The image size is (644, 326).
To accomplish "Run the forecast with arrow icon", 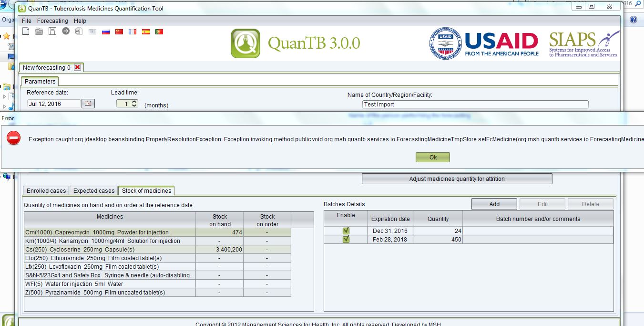I will pos(66,32).
